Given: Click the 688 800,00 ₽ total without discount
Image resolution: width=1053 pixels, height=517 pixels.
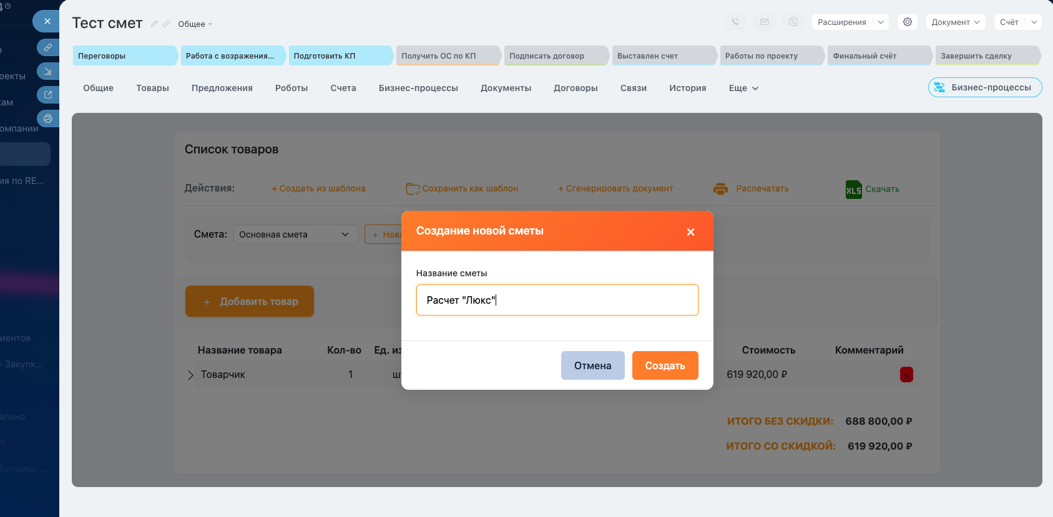Looking at the screenshot, I should (879, 421).
